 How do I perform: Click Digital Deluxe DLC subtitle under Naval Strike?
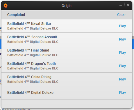coord(33,28)
